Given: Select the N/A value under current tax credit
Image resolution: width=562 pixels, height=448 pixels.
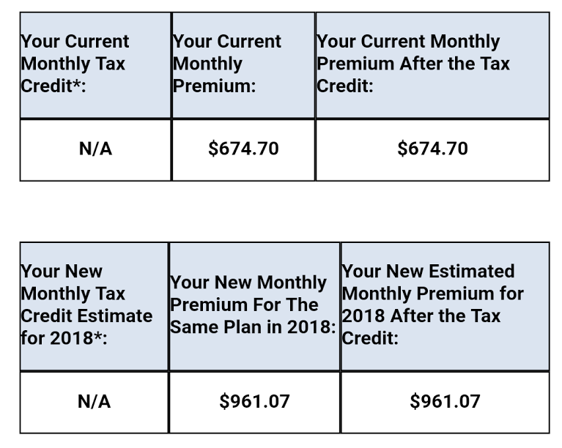Looking at the screenshot, I should (95, 149).
